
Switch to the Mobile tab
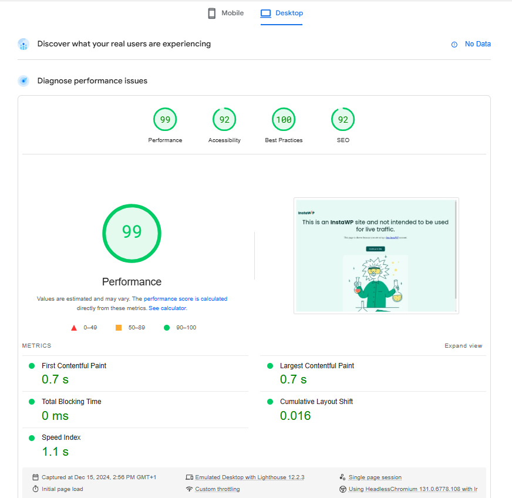[225, 13]
